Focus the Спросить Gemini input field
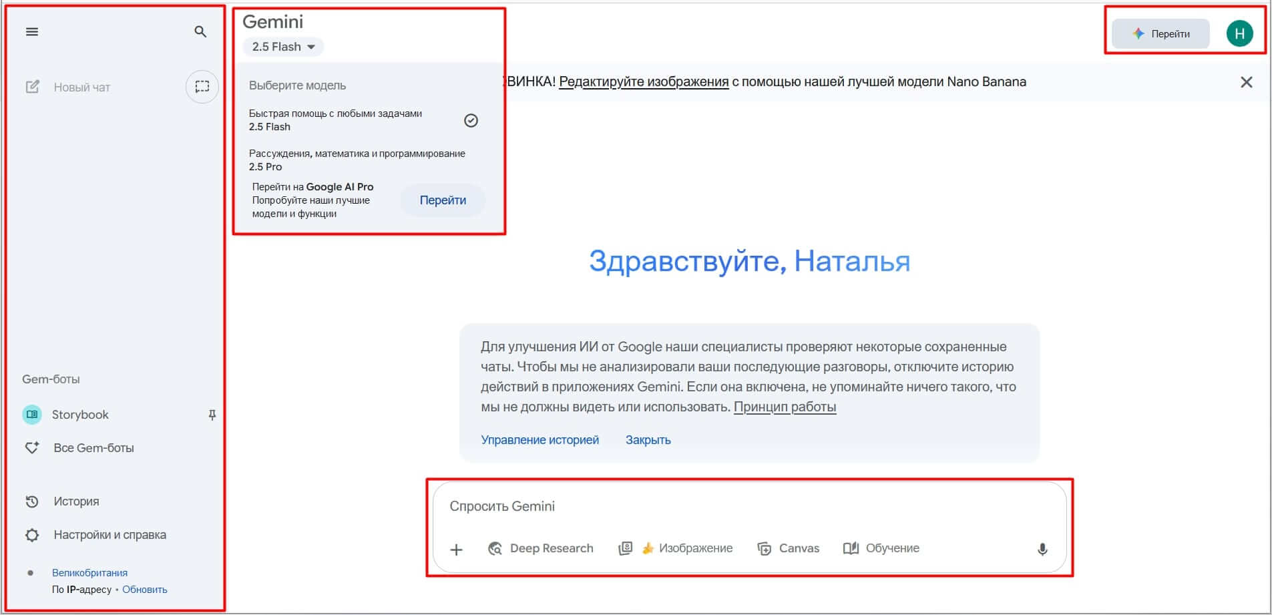1272x615 pixels. point(748,506)
